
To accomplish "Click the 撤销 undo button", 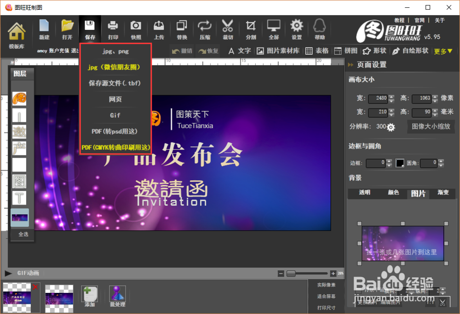I will click(x=183, y=51).
